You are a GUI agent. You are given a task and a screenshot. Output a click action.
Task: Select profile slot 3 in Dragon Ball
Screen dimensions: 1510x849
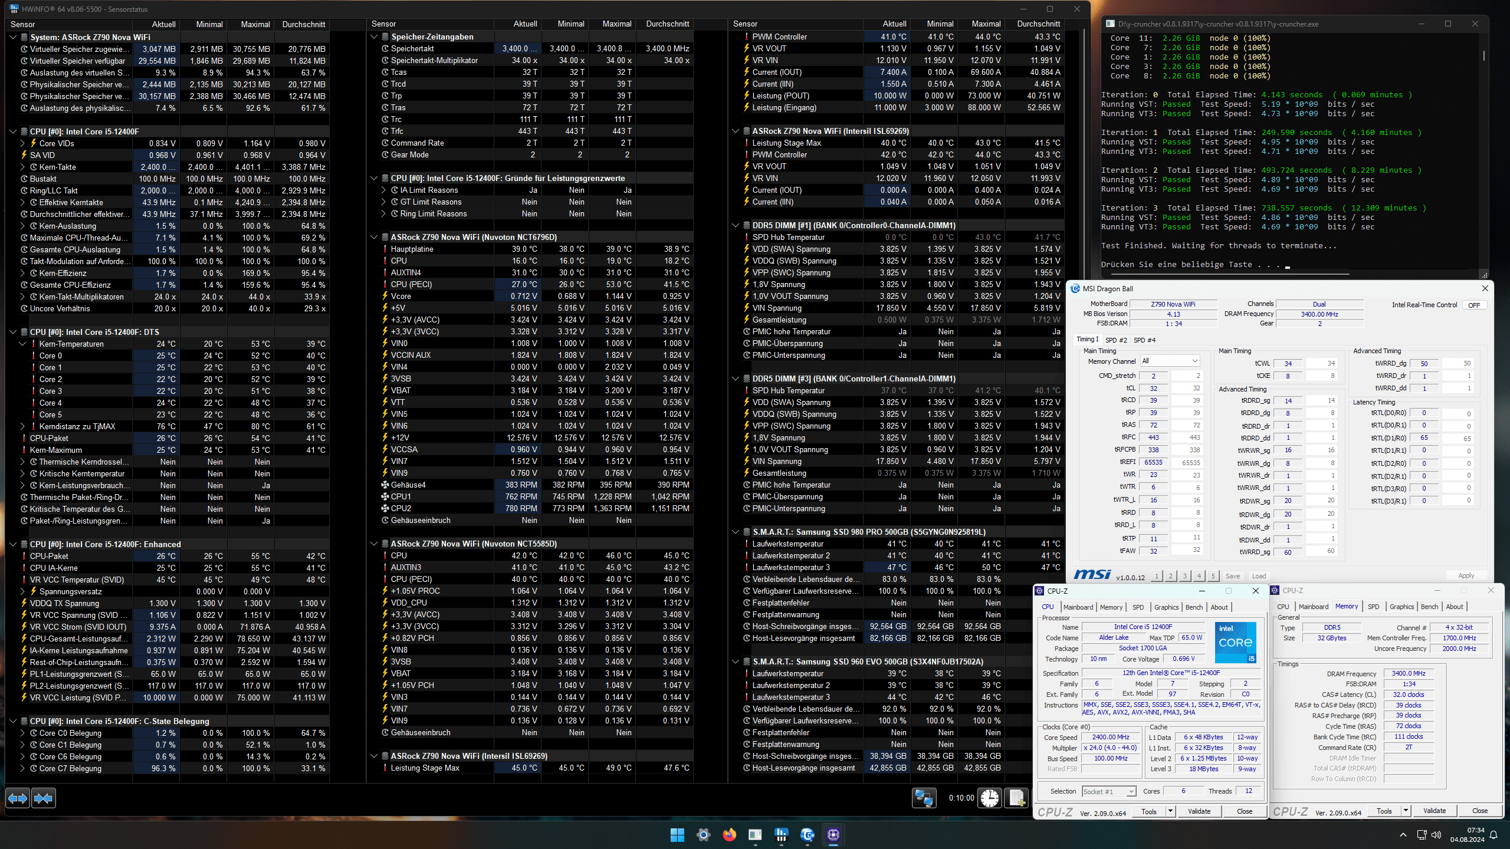click(x=1185, y=576)
